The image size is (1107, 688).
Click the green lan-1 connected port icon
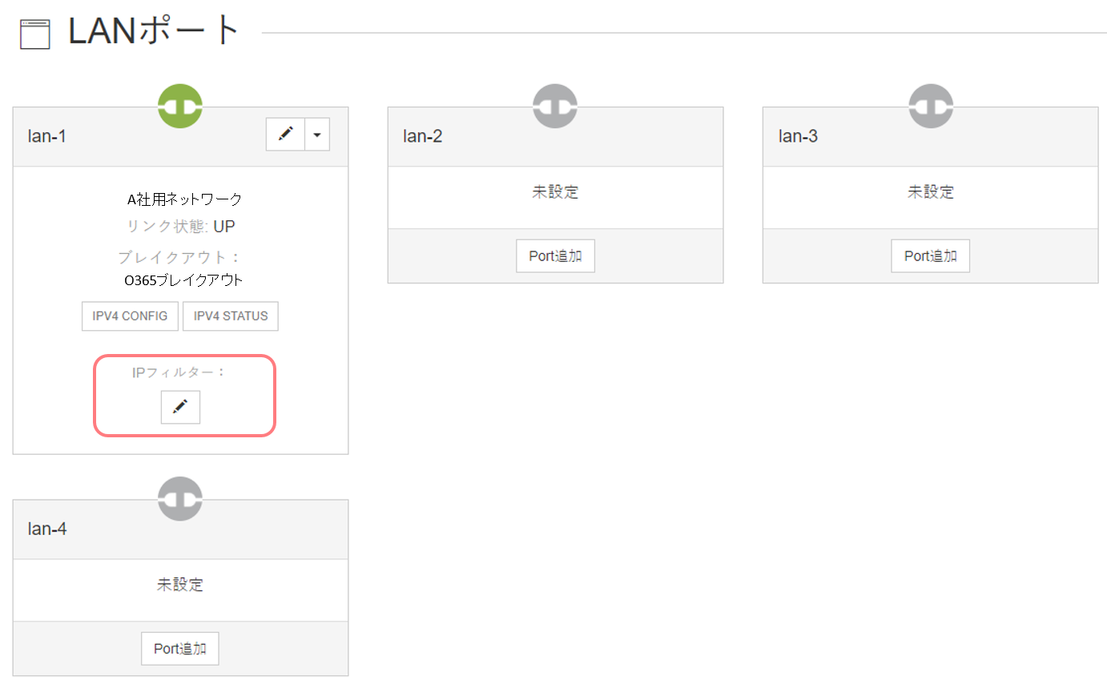[180, 106]
